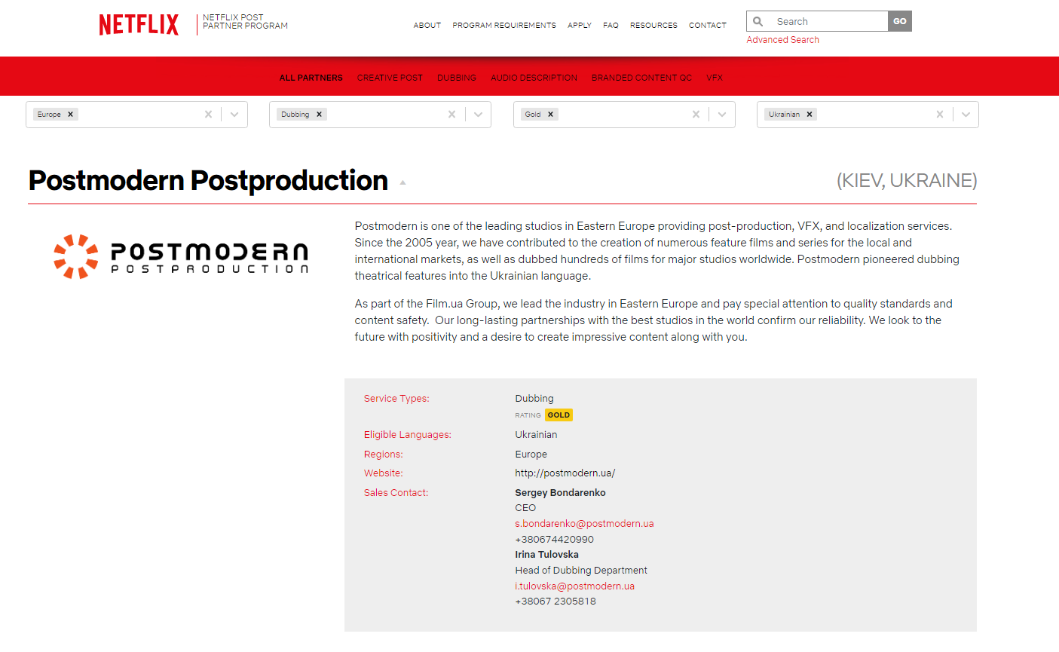This screenshot has width=1059, height=652.
Task: Open the Advanced Search link
Action: pyautogui.click(x=782, y=40)
